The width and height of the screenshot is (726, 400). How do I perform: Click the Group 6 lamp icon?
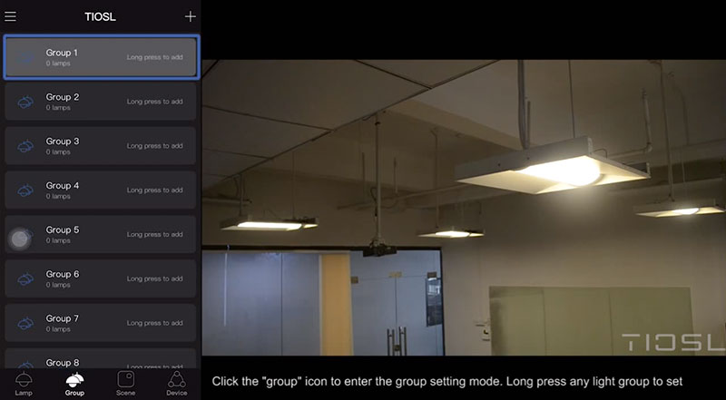pyautogui.click(x=25, y=279)
